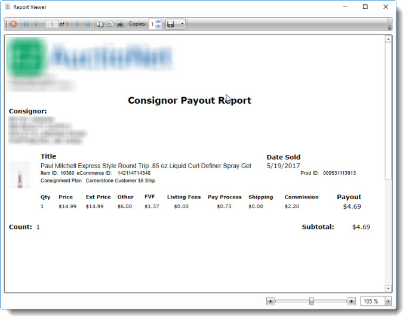
Task: Click the product thumbnail image
Action: pyautogui.click(x=20, y=175)
